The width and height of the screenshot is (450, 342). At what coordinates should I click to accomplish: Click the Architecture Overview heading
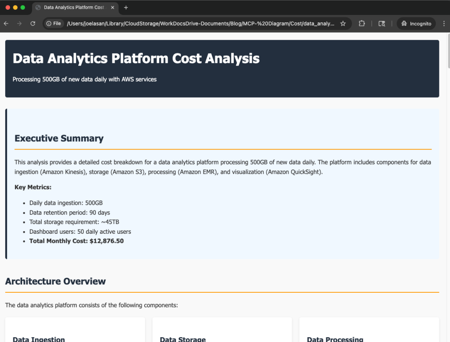[x=55, y=281]
